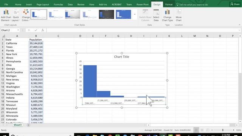Screen dimensions: 242x136
Task: Apply the dark black chart style
Action: [107, 14]
